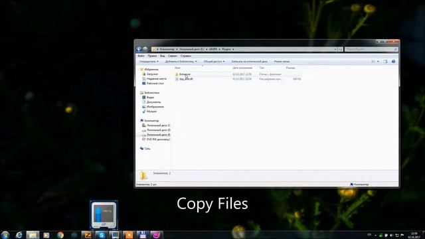Click the Forward navigation arrow in Explorer
The width and height of the screenshot is (425, 239).
[145, 49]
